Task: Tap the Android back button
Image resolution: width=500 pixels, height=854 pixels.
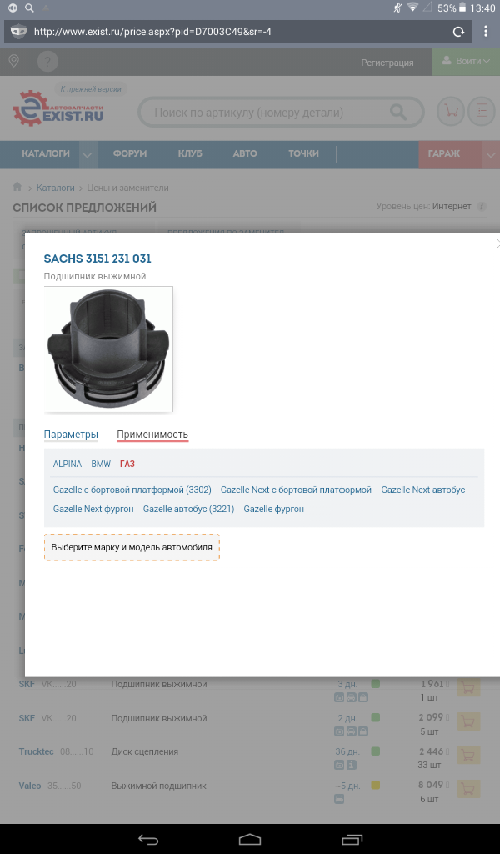Action: point(148,839)
